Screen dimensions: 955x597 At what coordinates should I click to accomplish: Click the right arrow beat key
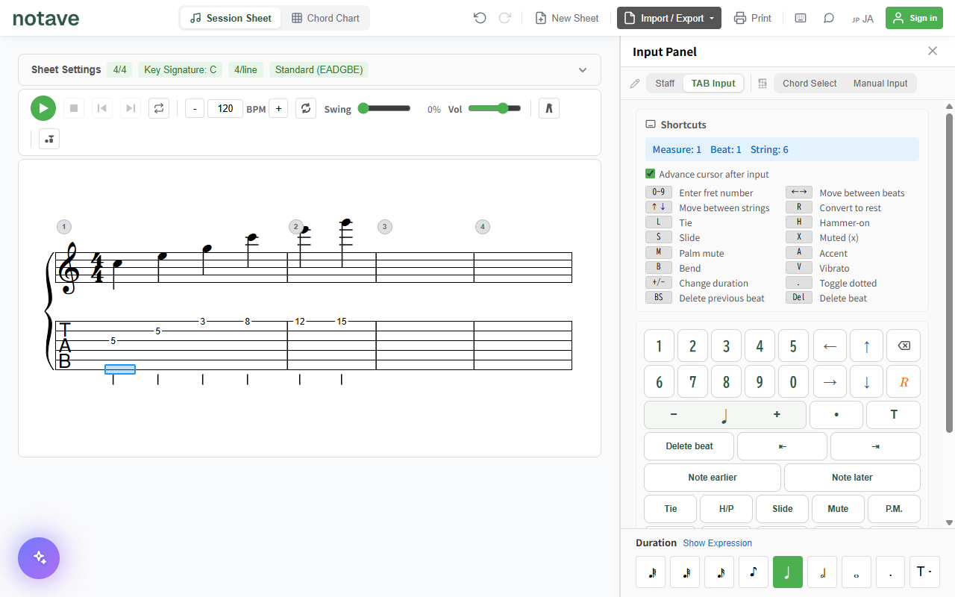click(830, 382)
